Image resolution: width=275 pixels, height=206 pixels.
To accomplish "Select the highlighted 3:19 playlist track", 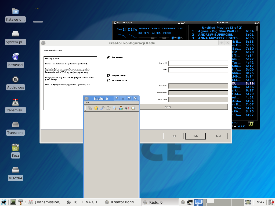I will point(243,84).
